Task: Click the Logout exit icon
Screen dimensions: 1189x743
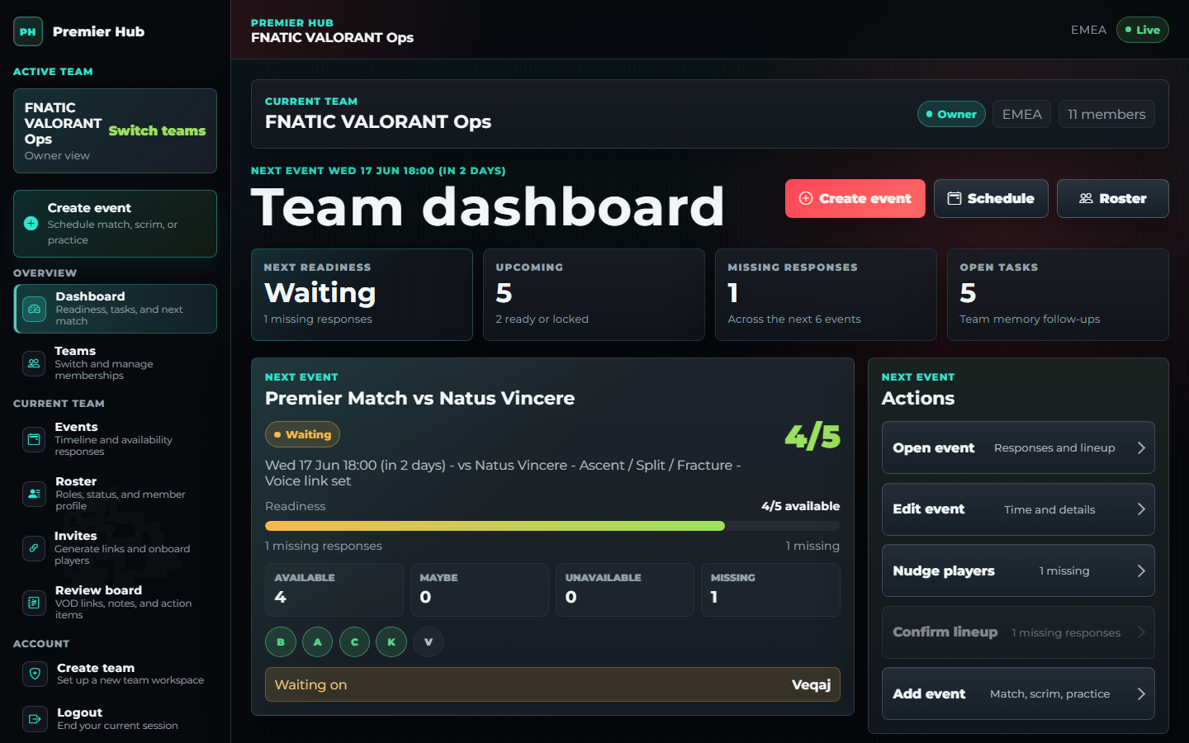Action: (35, 718)
